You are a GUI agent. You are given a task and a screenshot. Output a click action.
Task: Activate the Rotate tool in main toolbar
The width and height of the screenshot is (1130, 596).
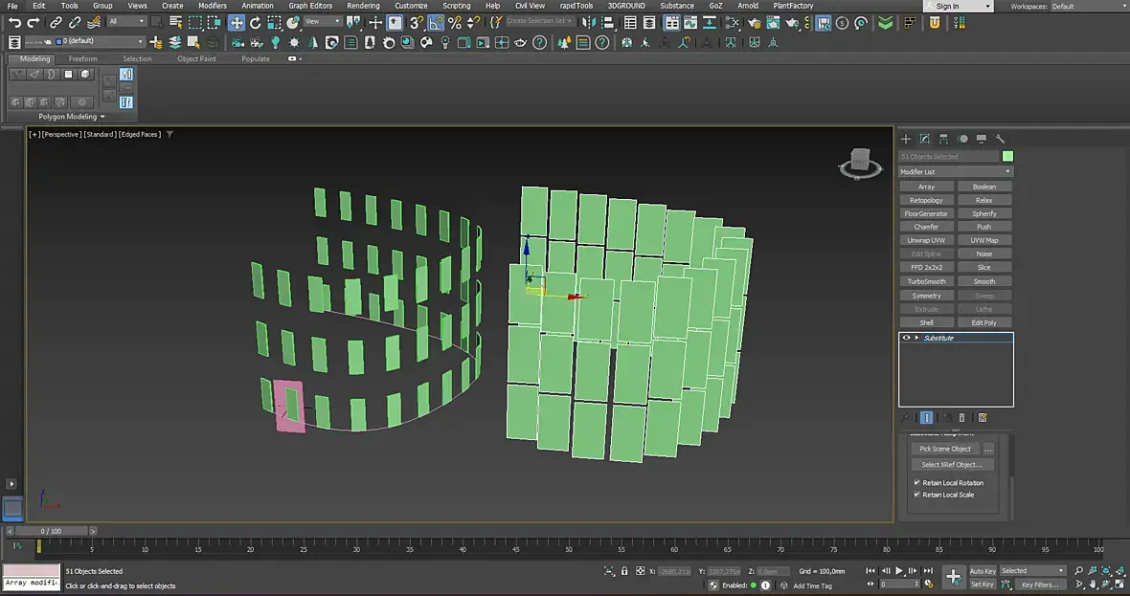[256, 22]
